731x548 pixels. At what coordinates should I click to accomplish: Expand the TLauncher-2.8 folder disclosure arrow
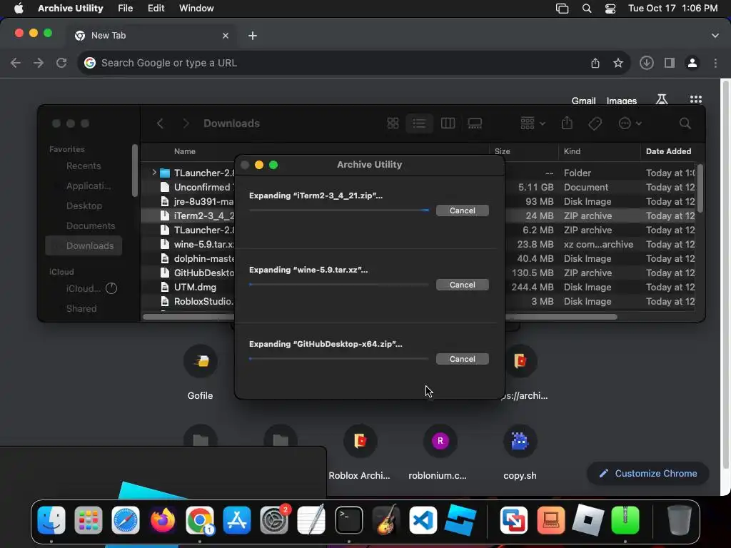click(x=154, y=173)
